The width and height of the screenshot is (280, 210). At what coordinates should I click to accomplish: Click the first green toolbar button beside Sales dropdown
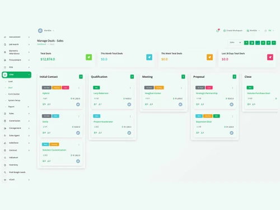coord(246,43)
